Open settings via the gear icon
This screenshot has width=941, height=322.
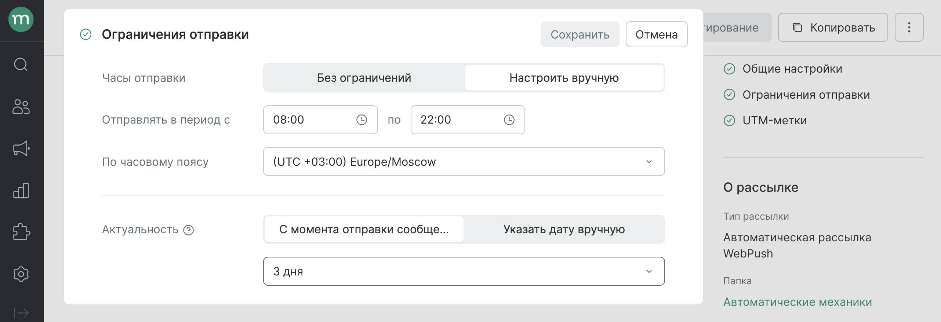(x=21, y=274)
